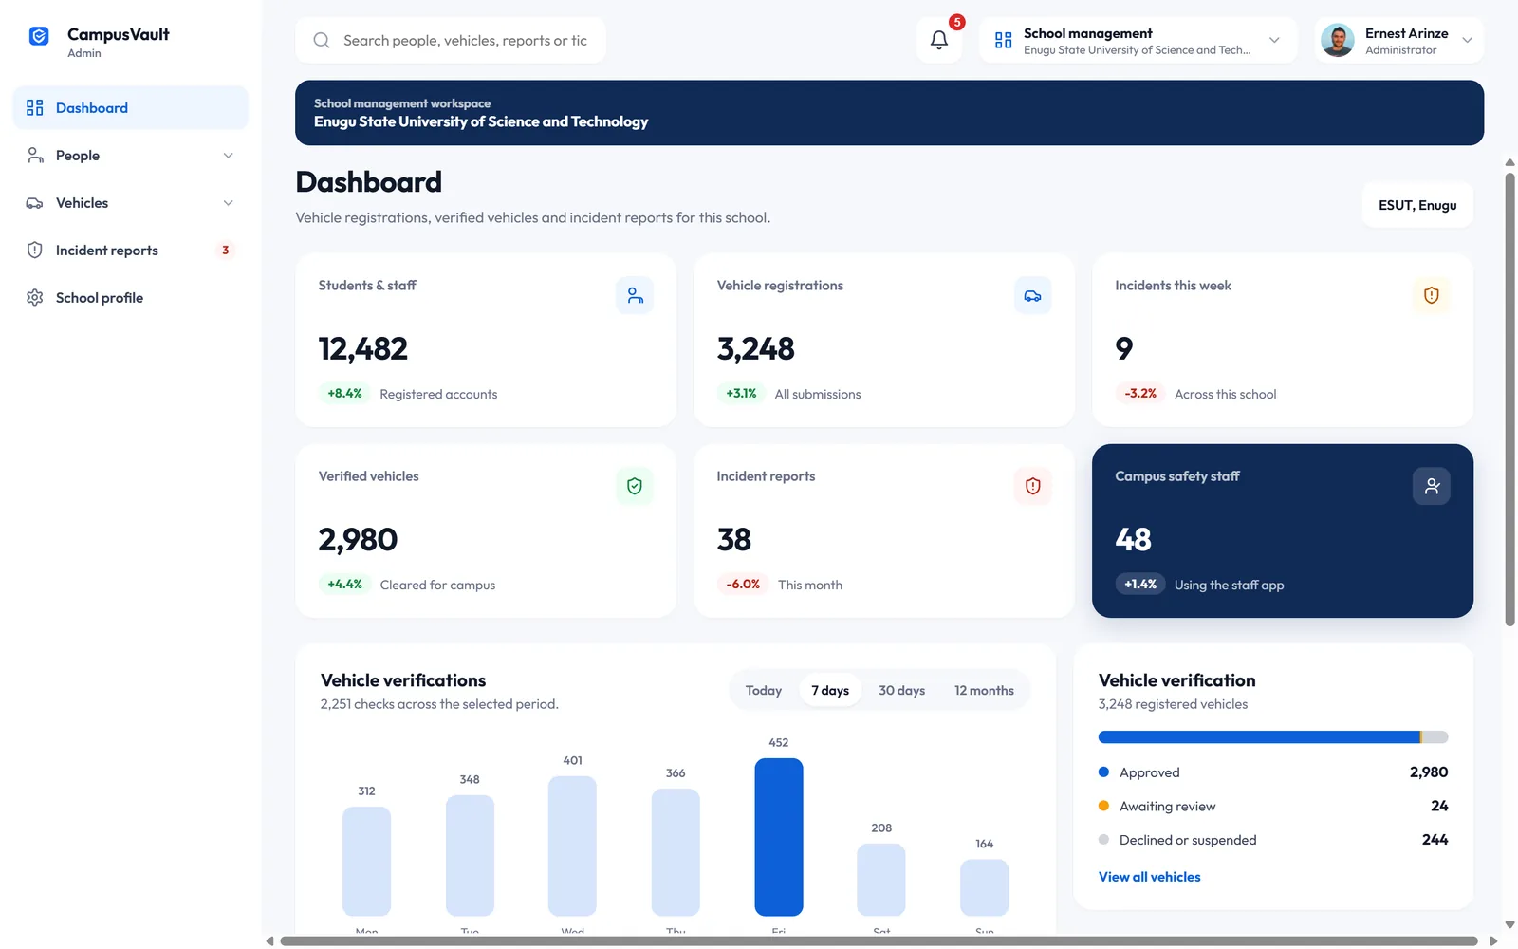Click the vehicle verification progress bar
This screenshot has height=949, width=1518.
(x=1273, y=737)
